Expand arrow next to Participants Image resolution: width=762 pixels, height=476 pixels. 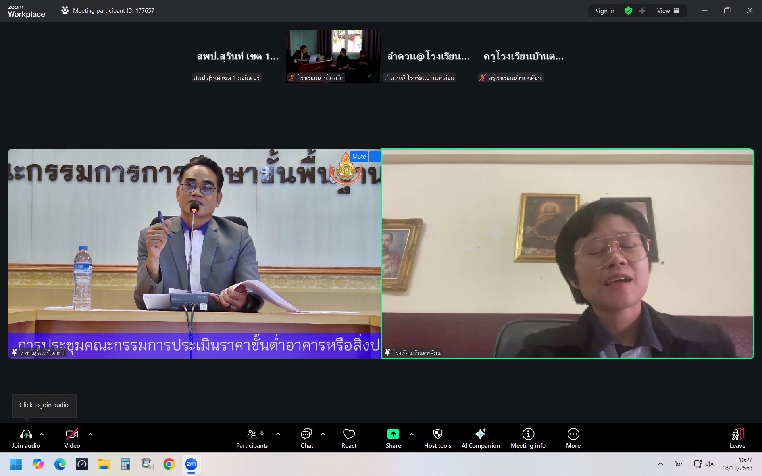click(278, 434)
